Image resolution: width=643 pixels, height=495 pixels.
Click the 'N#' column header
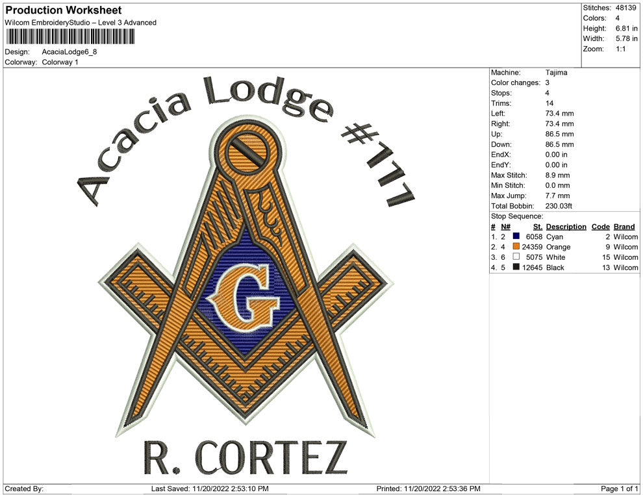point(505,227)
